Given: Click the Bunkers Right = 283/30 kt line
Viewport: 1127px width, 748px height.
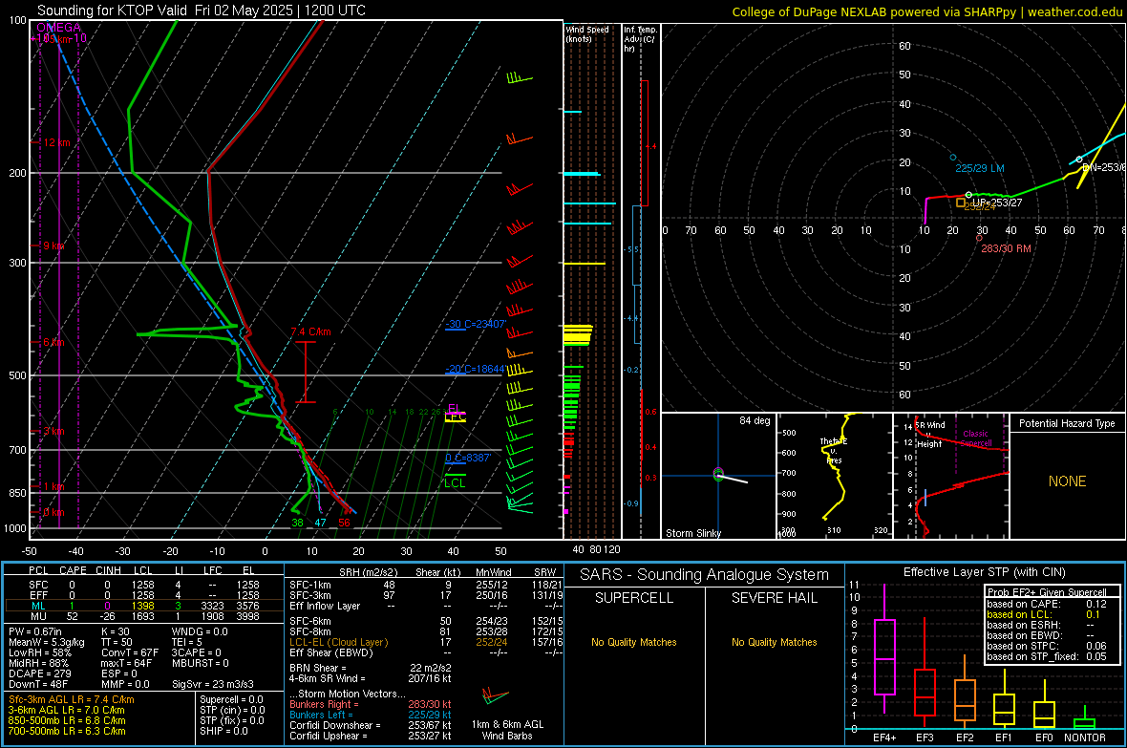Looking at the screenshot, I should (371, 704).
